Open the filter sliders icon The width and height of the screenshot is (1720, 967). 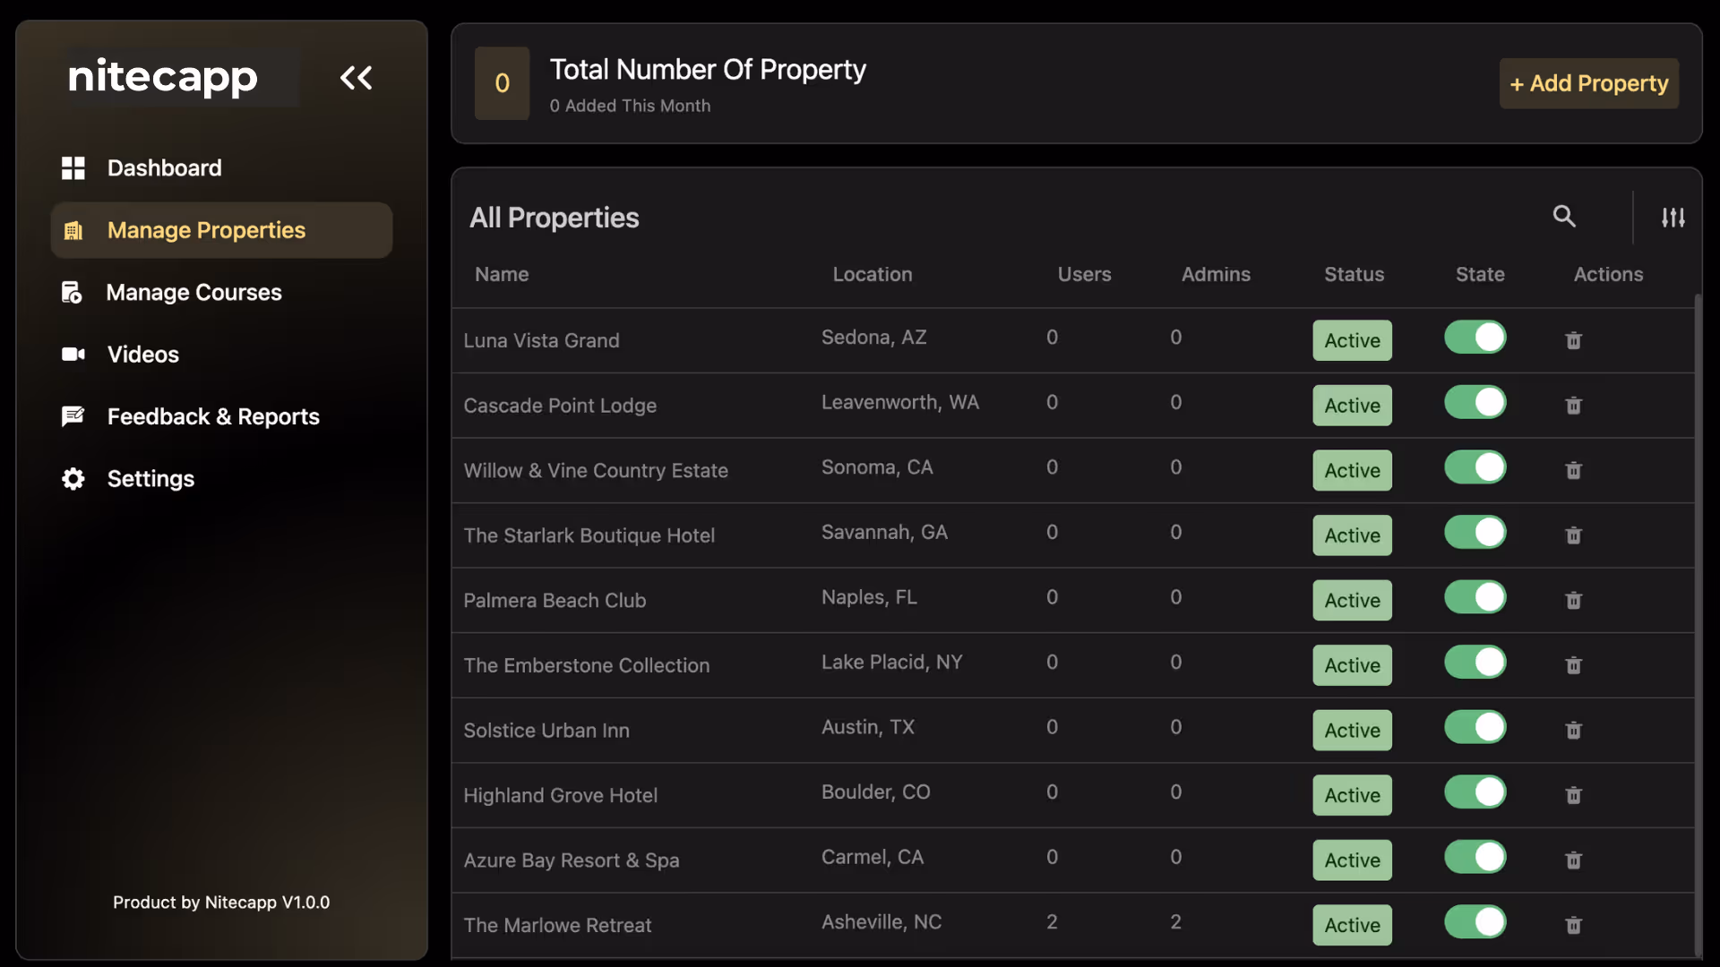coord(1673,218)
